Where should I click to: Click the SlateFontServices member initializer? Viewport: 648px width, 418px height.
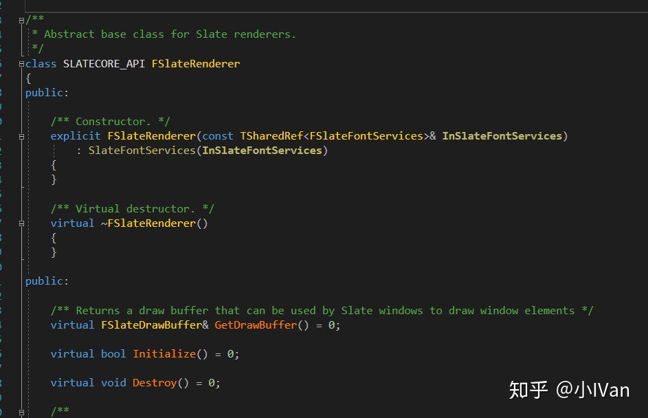coord(142,151)
